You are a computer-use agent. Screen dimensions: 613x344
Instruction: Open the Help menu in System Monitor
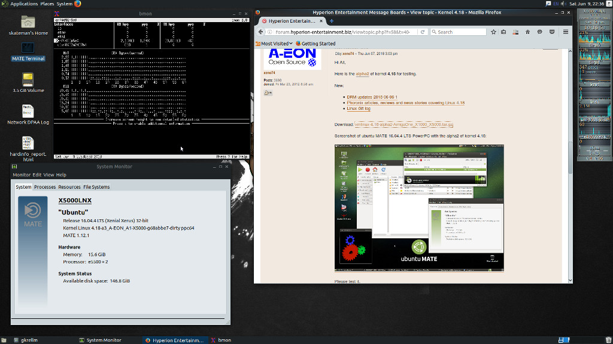pyautogui.click(x=61, y=175)
